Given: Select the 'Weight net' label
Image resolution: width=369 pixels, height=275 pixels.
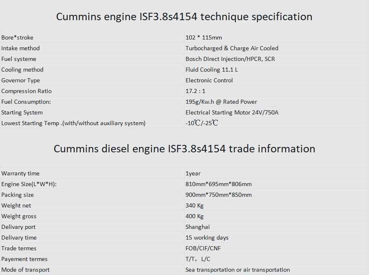Looking at the screenshot, I should point(16,205).
